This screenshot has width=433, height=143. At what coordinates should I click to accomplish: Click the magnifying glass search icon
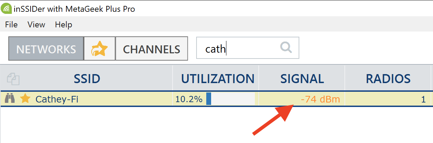pyautogui.click(x=286, y=47)
